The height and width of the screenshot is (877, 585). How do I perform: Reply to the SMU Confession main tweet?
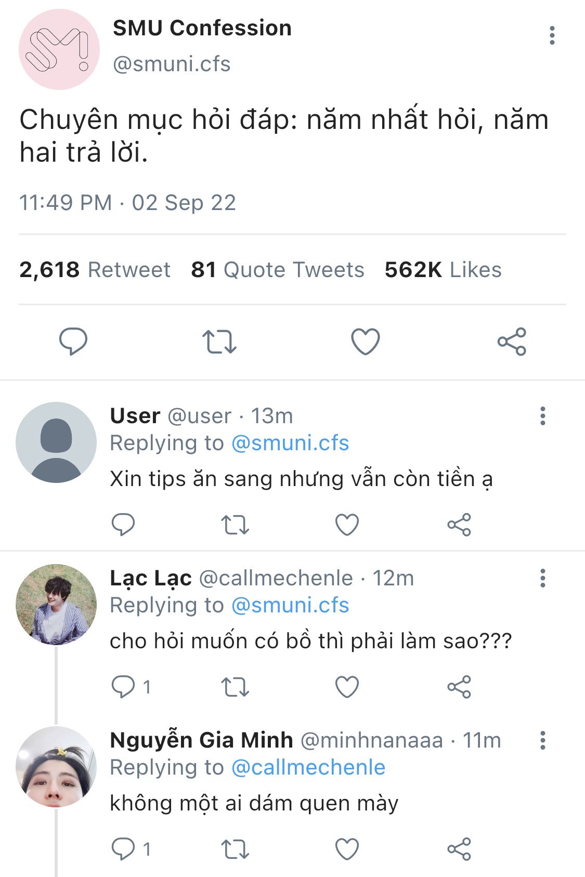[x=73, y=341]
